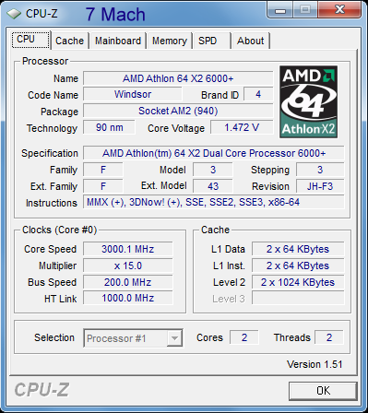368x413 pixels.
Task: Select the SPD tab
Action: pos(212,41)
